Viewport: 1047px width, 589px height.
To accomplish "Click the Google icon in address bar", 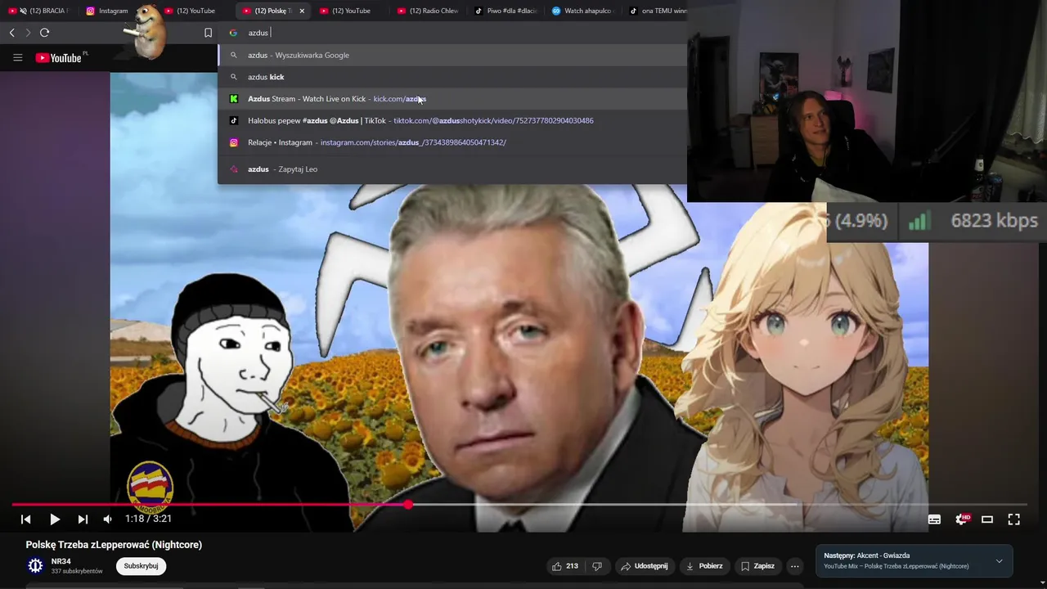I will click(x=233, y=33).
